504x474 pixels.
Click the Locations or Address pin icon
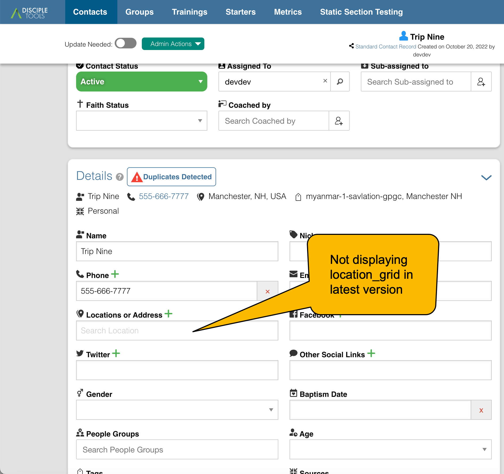[x=80, y=314]
